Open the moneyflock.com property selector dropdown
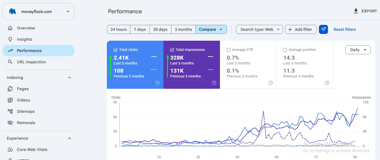This screenshot has height=160, width=380. (x=38, y=12)
